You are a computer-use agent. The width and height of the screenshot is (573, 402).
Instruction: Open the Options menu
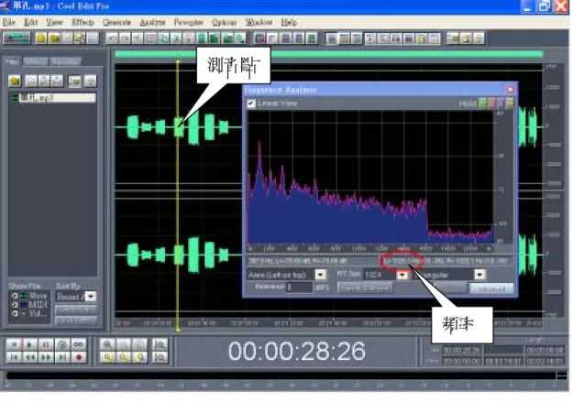click(x=224, y=22)
